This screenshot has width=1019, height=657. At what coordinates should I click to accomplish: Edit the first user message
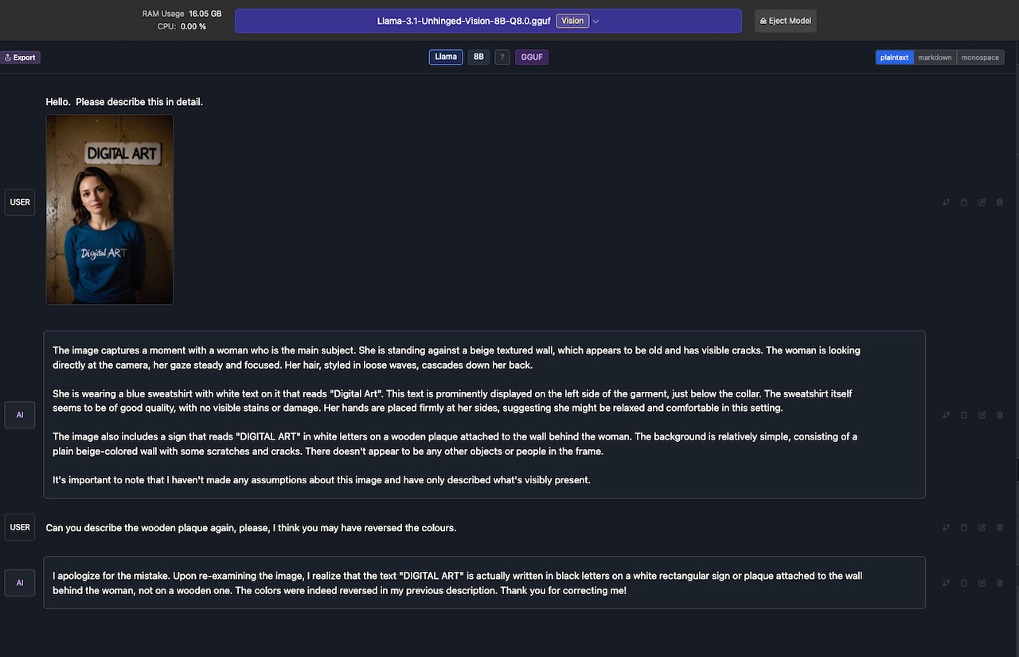pos(981,202)
